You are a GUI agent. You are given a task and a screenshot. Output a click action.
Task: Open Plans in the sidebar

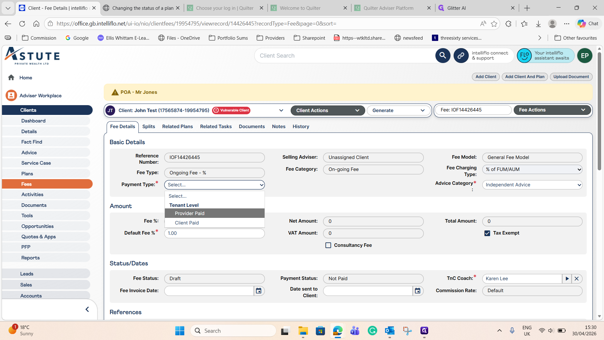point(46,174)
